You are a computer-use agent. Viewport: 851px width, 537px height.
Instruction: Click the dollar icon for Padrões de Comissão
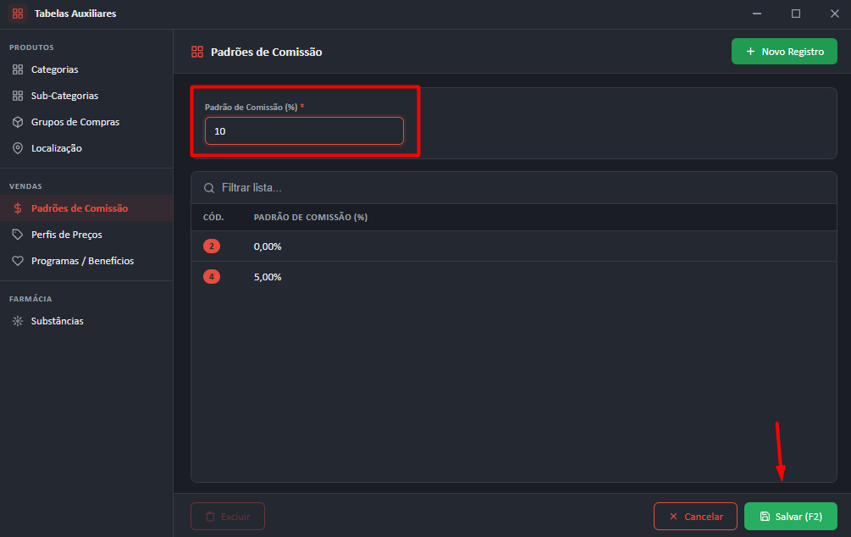coord(18,208)
